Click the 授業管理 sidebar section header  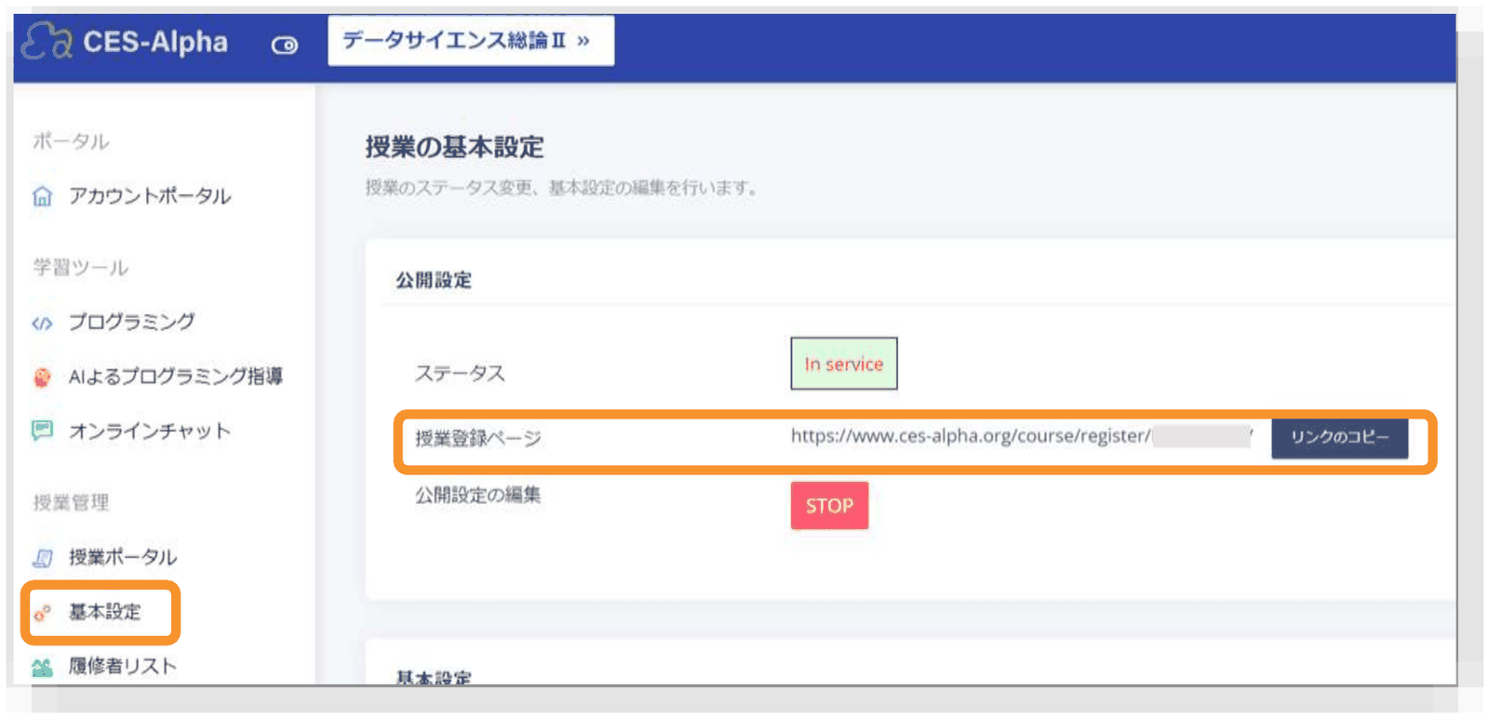[72, 503]
